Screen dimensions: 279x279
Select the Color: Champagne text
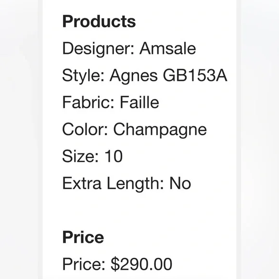[134, 130]
